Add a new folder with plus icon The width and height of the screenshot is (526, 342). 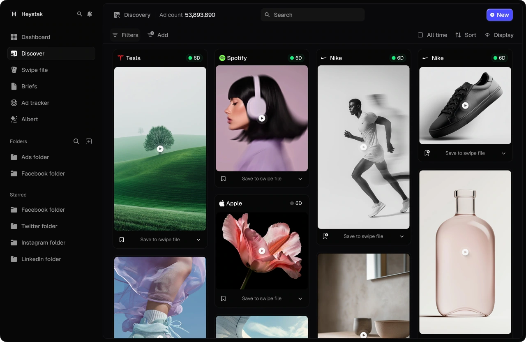click(x=89, y=141)
